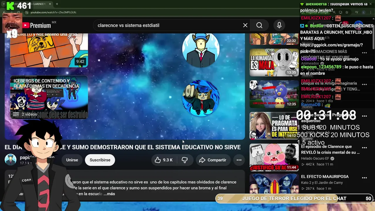Open options menu for El episodio de Clarence
This screenshot has height=211, width=375.
point(364,148)
